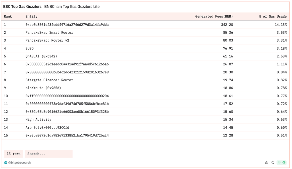
Task: Select the PancakeSwap Smart Router entity
Action: (x=49, y=33)
